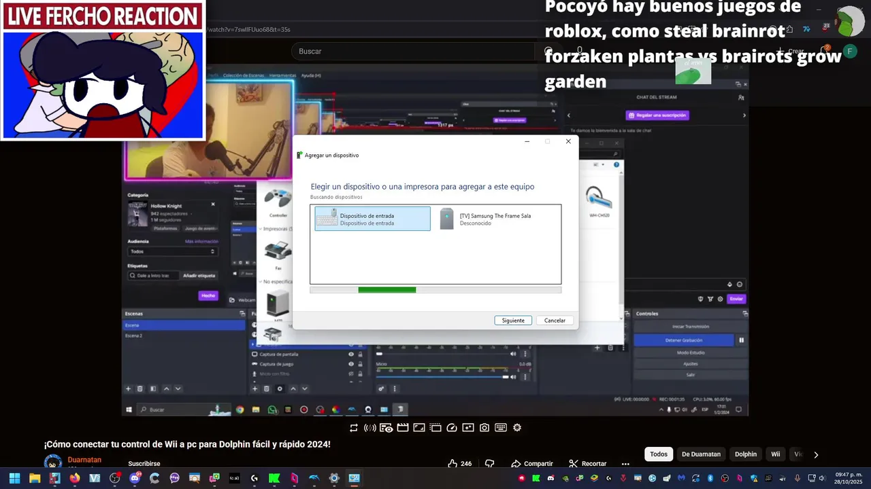The width and height of the screenshot is (871, 489).
Task: Click Salir in OBS Controles
Action: [691, 375]
